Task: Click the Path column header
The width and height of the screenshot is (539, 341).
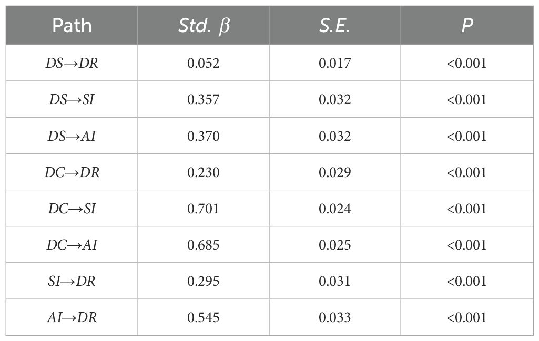Action: coord(72,25)
